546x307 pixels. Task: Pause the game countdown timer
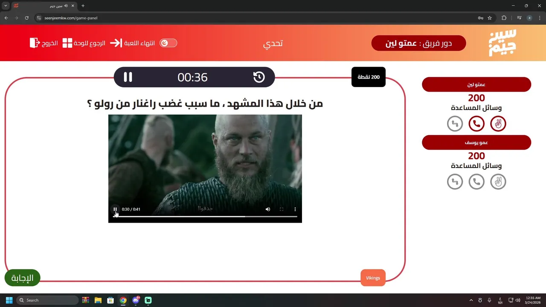coord(128,77)
